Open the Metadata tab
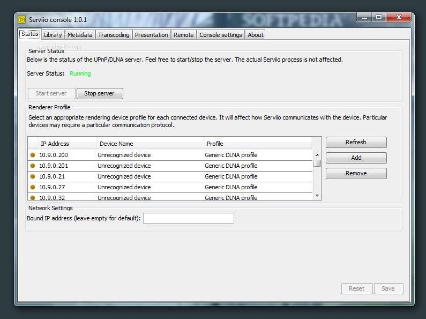 tap(80, 35)
